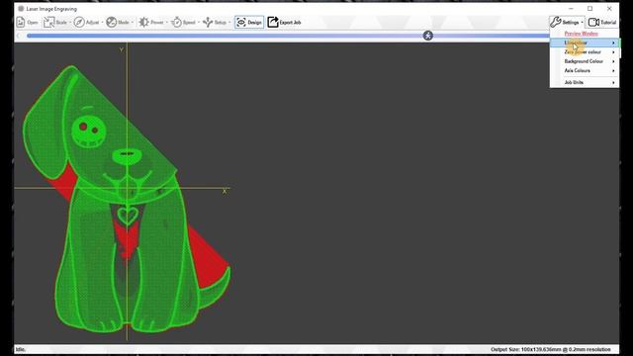Click the Speed stopwatch icon
The image size is (633, 356).
click(176, 22)
